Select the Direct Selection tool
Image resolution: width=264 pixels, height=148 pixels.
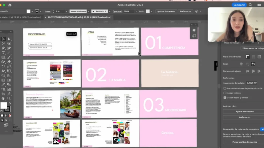(x=9, y=39)
